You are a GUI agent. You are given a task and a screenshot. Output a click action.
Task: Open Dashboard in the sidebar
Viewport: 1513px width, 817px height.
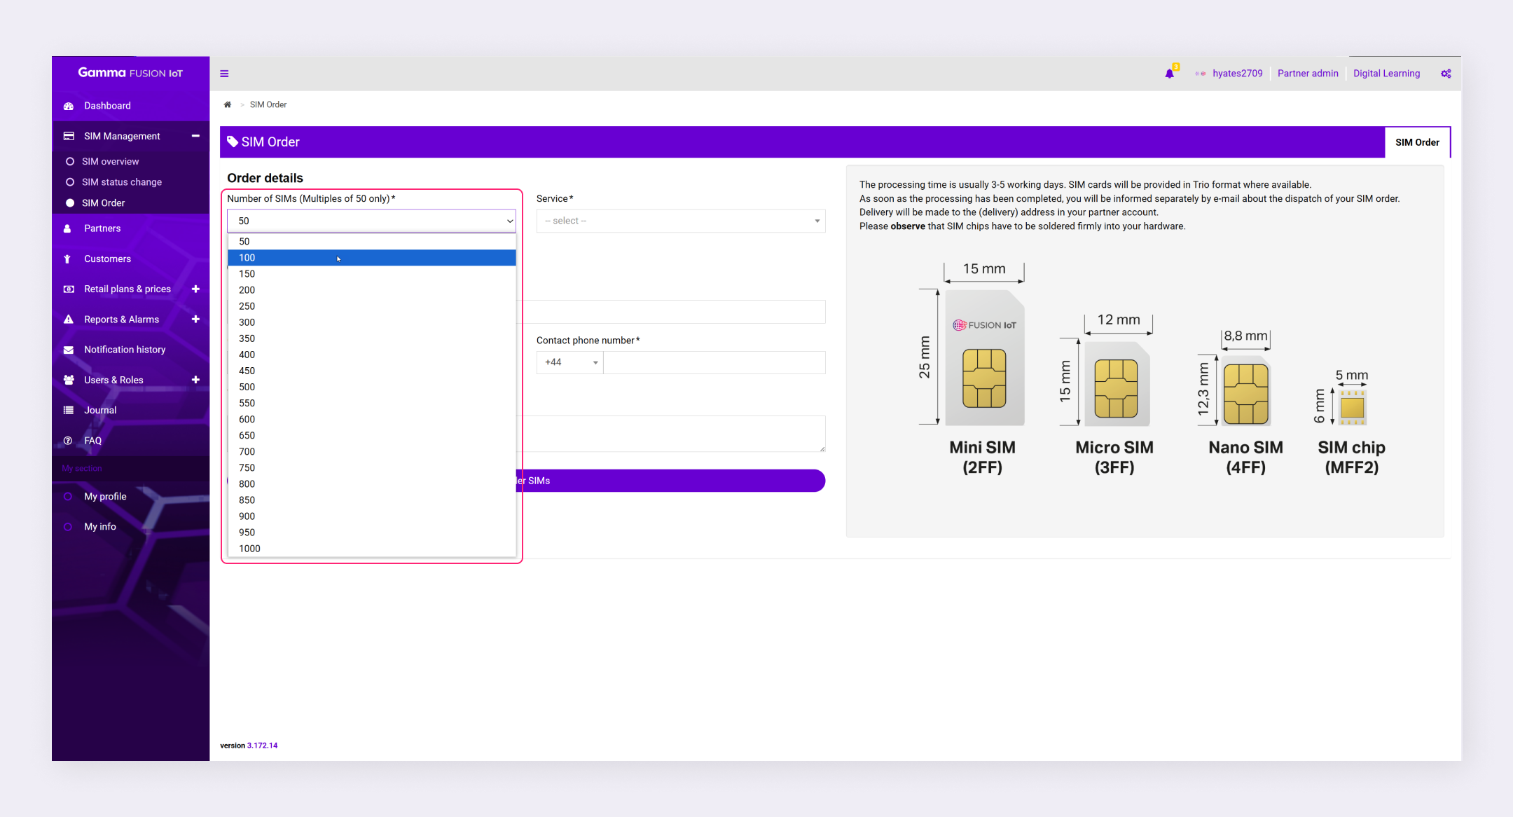[130, 106]
